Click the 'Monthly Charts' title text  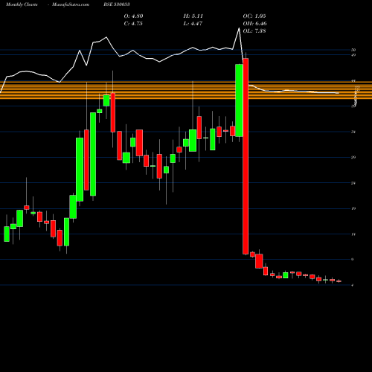point(22,4)
